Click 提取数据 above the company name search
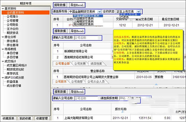The image size is (186, 122). 60,31
